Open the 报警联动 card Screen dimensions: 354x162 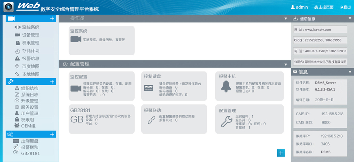pos(174,119)
